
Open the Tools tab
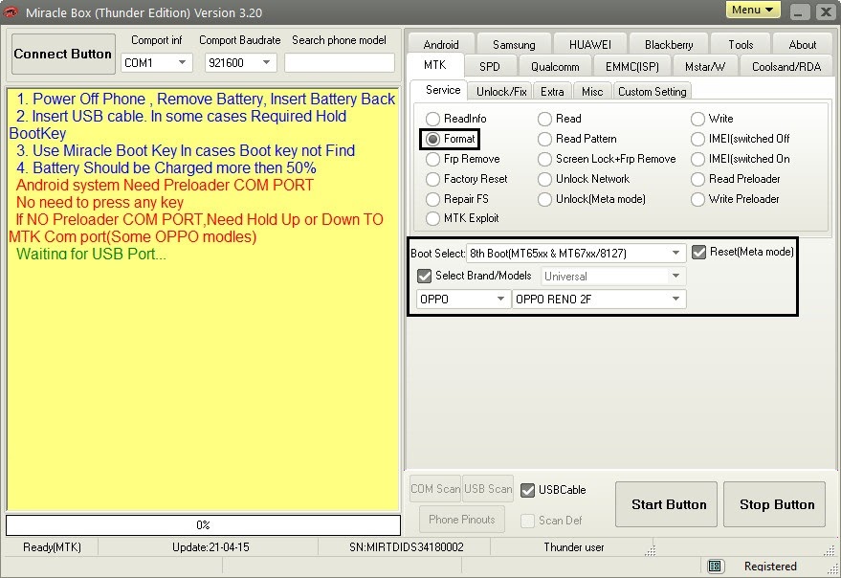[741, 45]
